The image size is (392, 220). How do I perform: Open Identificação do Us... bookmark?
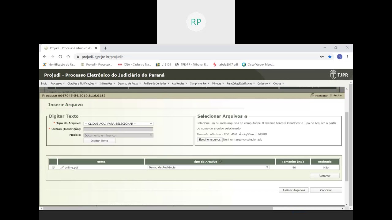point(59,64)
